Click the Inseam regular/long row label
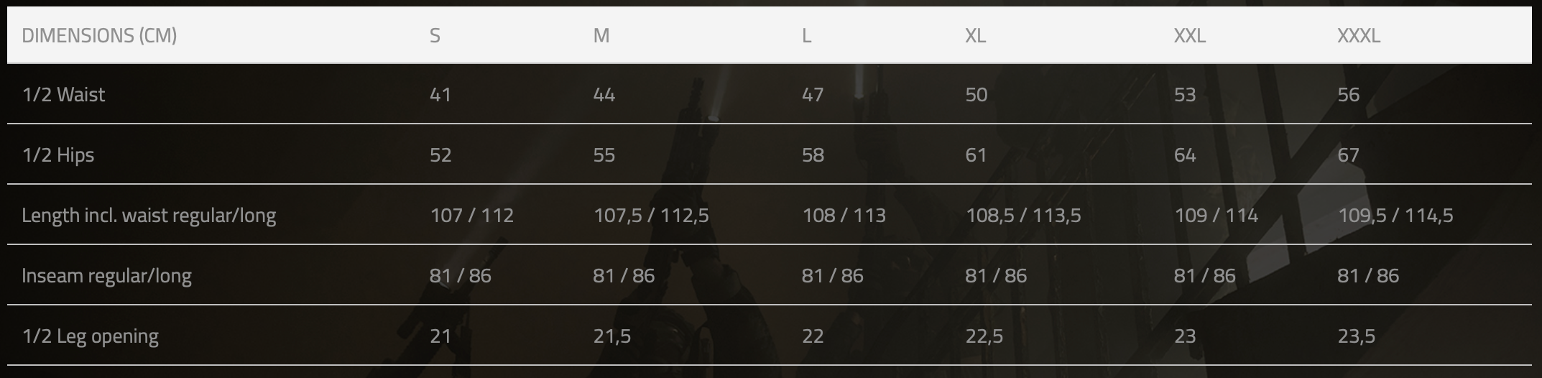Screen dimensions: 1542x378 (x=106, y=276)
